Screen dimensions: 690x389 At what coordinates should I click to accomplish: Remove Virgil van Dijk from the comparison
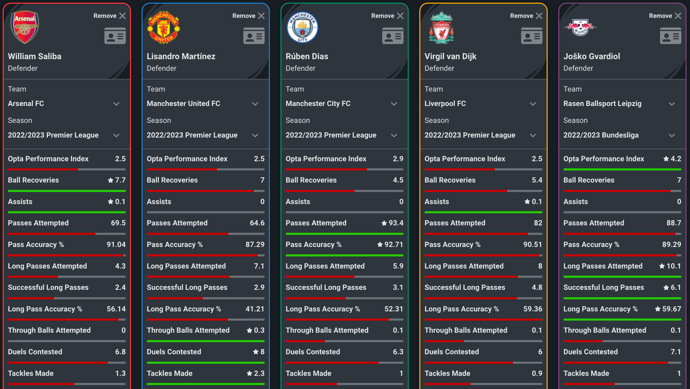(526, 16)
